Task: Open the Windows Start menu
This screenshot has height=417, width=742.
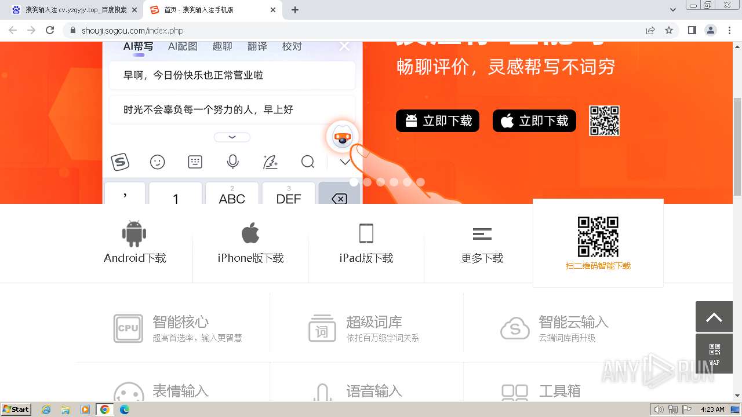Action: click(x=16, y=409)
